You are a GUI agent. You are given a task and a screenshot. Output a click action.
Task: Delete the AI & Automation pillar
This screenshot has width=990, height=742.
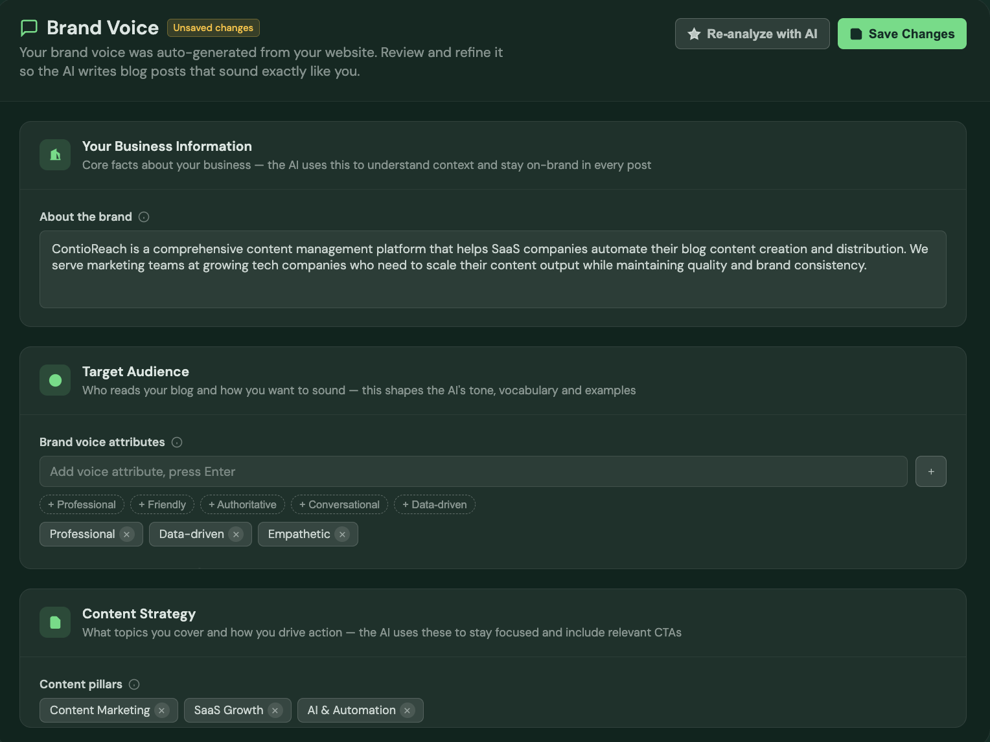(408, 710)
